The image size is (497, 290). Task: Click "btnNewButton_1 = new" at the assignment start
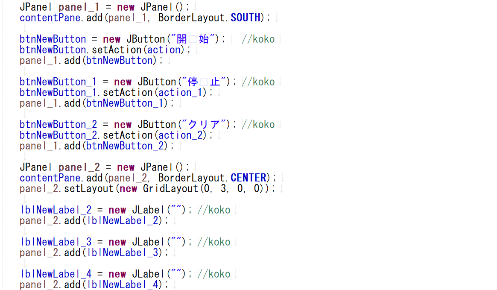(x=76, y=82)
